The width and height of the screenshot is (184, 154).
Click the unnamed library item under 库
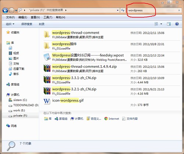coord(10,48)
